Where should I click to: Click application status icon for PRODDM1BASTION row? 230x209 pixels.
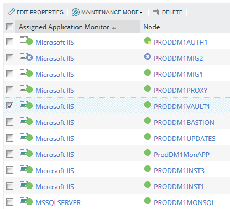coord(26,121)
